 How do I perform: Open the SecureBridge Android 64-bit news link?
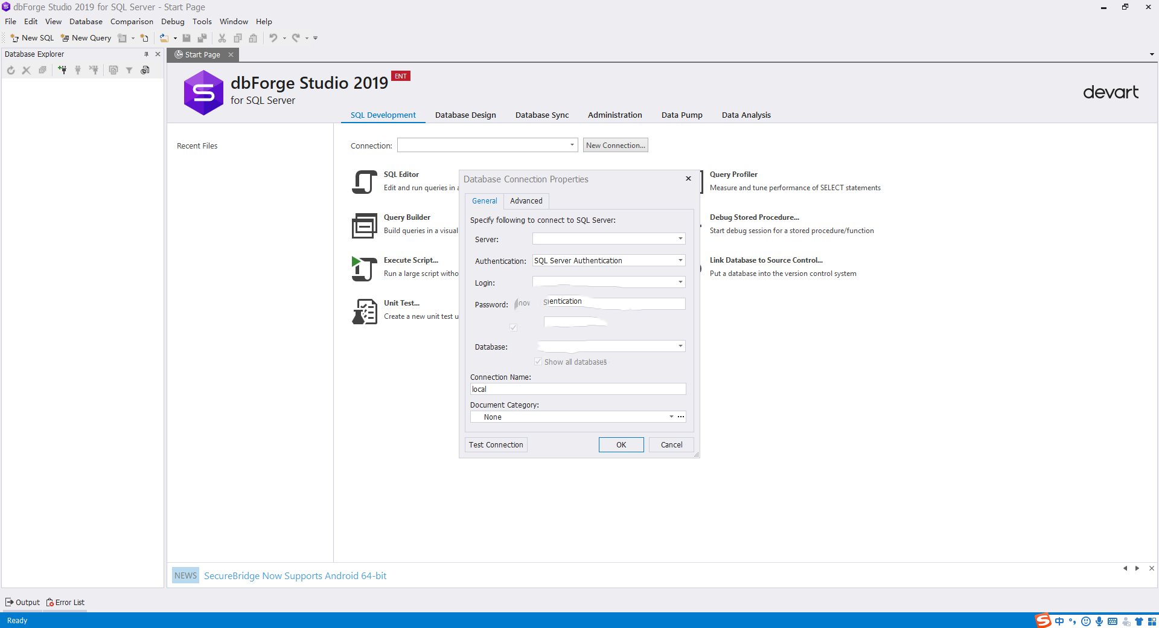[x=295, y=576]
